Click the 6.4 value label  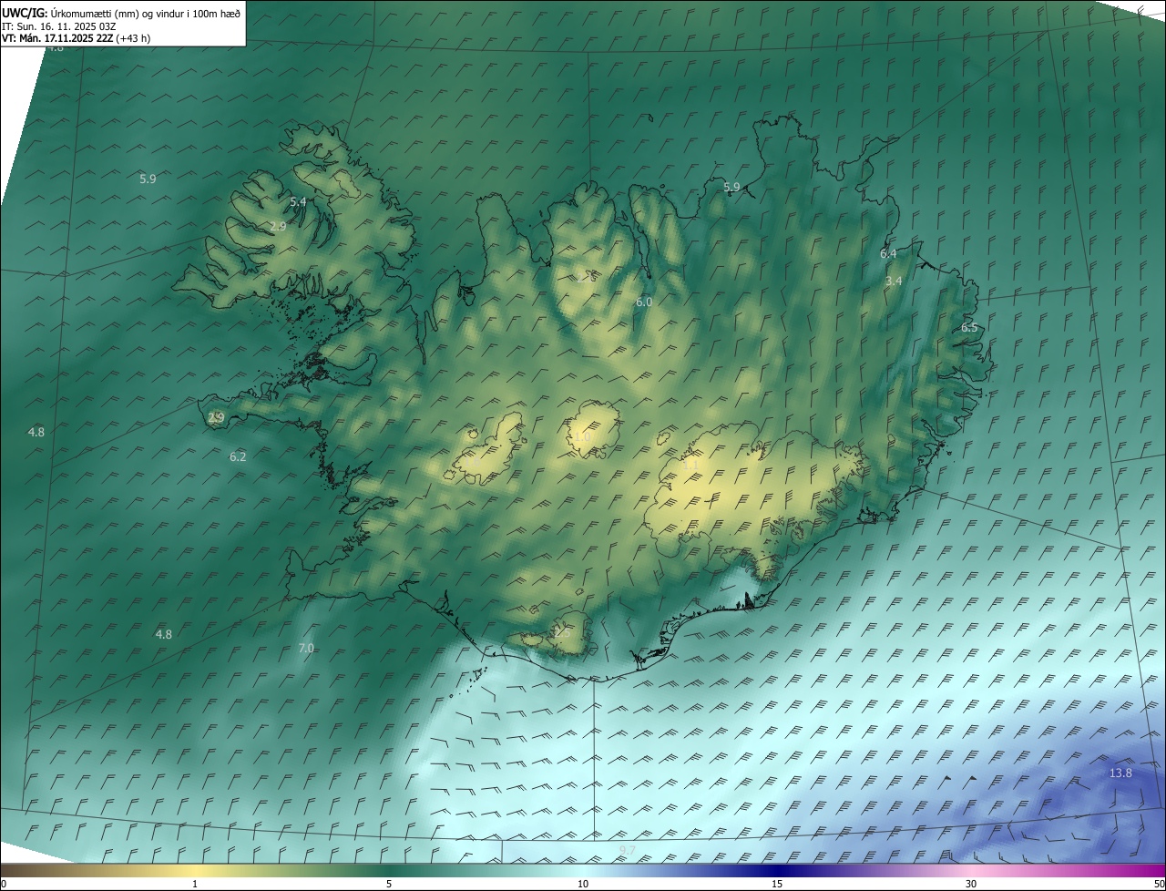point(888,253)
